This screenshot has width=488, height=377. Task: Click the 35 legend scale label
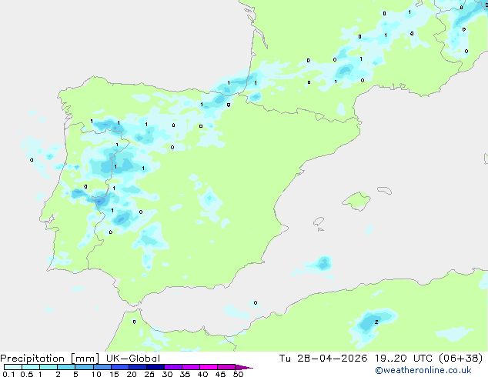click(x=185, y=374)
